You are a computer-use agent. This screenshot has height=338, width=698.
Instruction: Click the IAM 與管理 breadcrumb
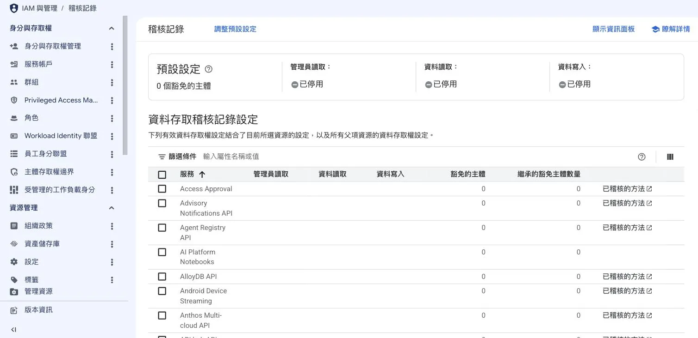[39, 8]
